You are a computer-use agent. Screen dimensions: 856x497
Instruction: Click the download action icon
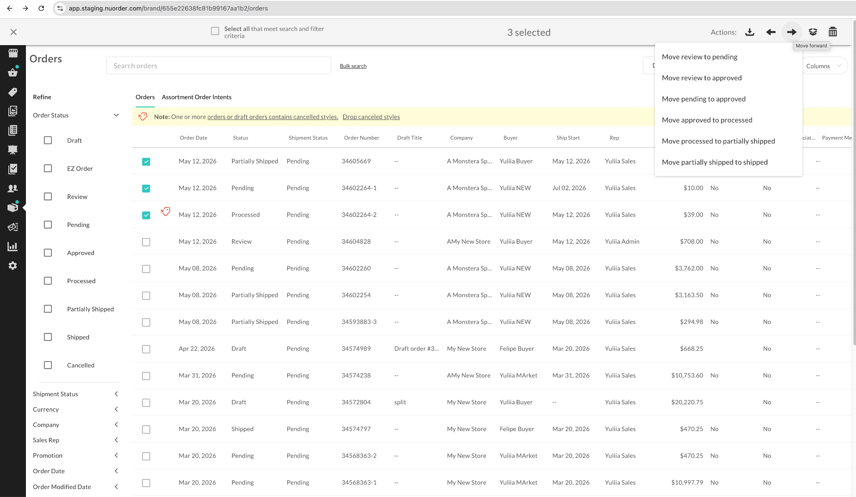point(750,32)
